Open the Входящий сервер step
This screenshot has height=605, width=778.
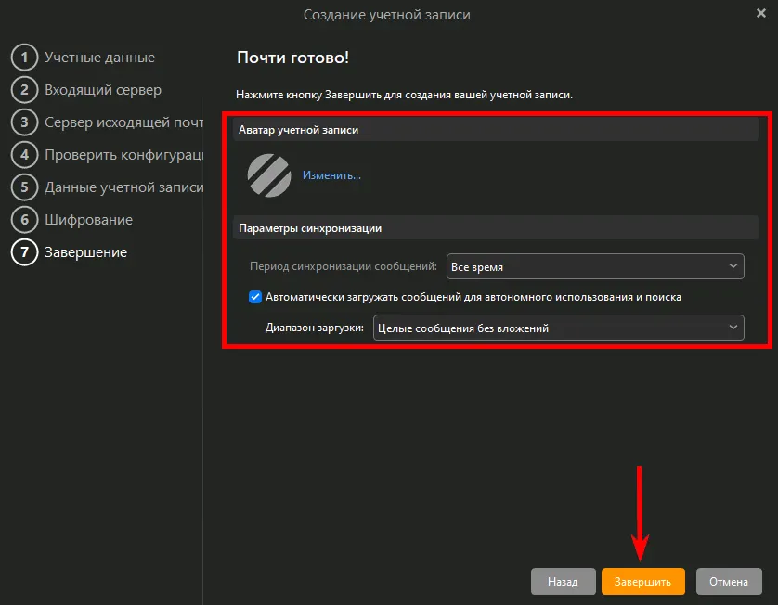[x=103, y=90]
